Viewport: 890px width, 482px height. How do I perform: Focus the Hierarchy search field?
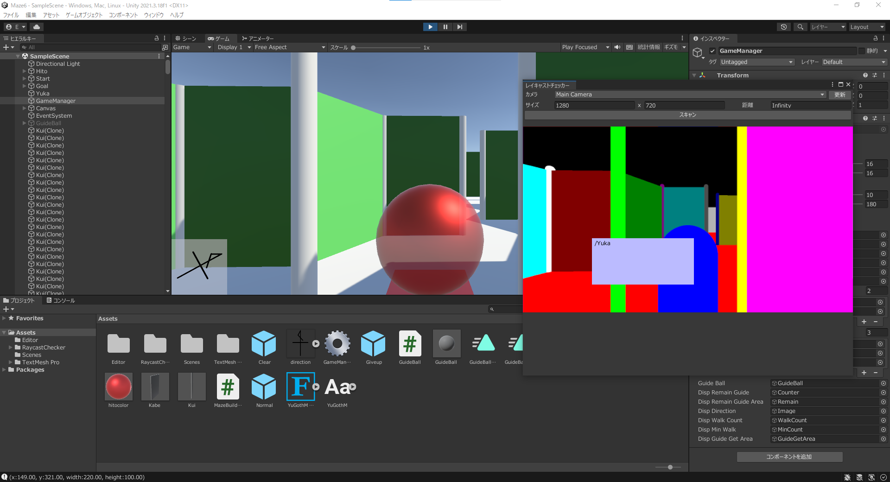pyautogui.click(x=90, y=47)
